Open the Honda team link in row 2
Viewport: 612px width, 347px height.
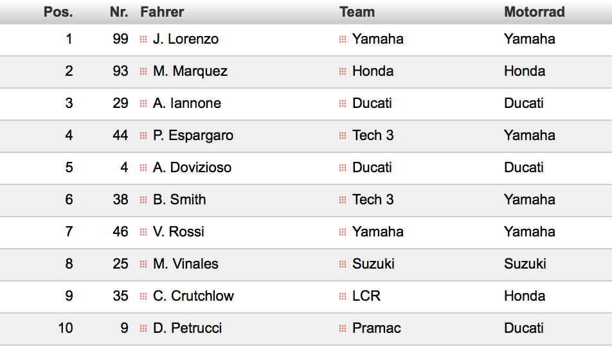(x=373, y=71)
